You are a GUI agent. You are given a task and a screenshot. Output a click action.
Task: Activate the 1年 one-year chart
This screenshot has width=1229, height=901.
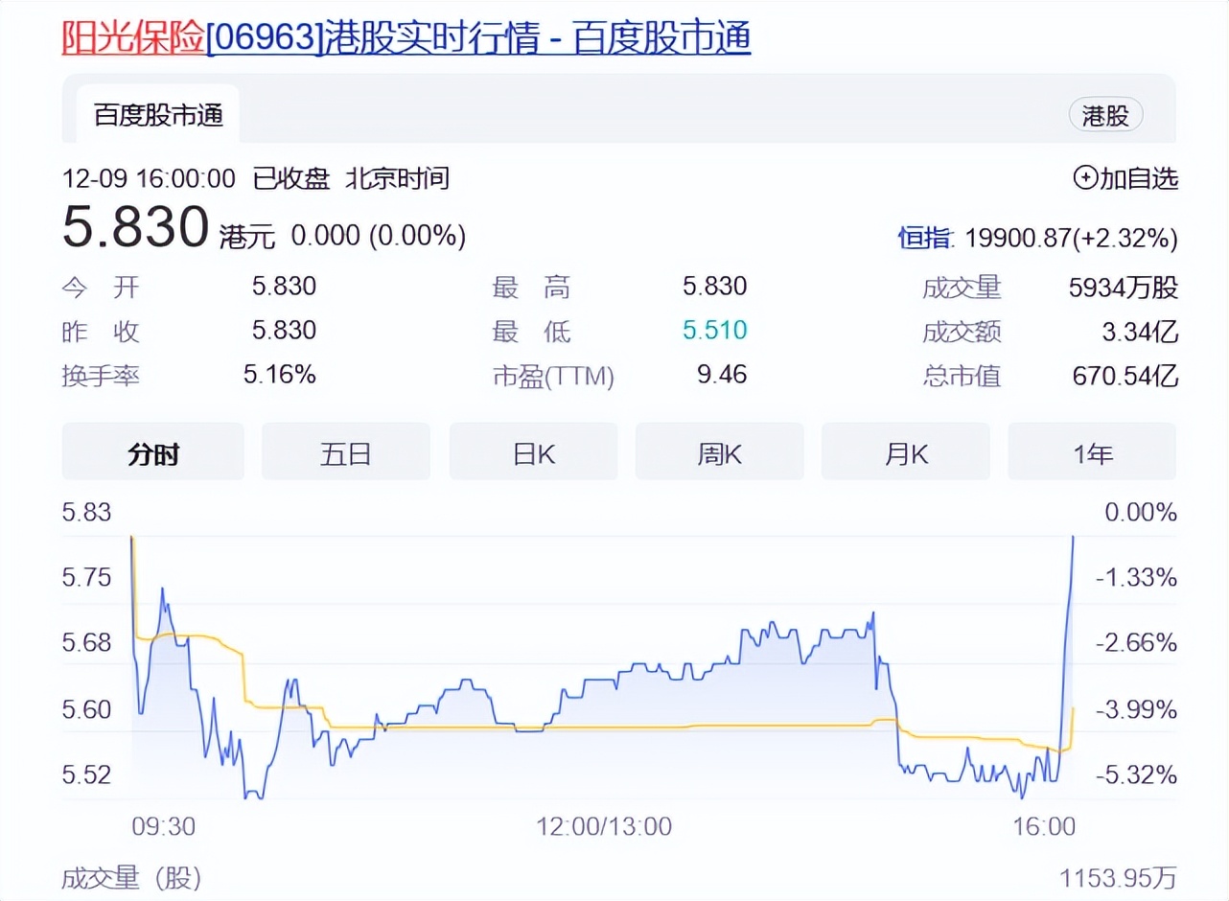1092,451
